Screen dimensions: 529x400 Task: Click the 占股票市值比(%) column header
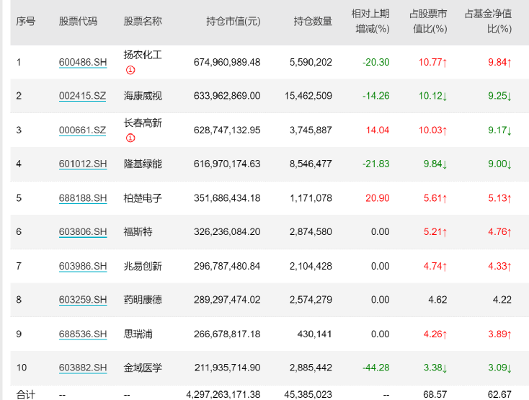click(428, 22)
